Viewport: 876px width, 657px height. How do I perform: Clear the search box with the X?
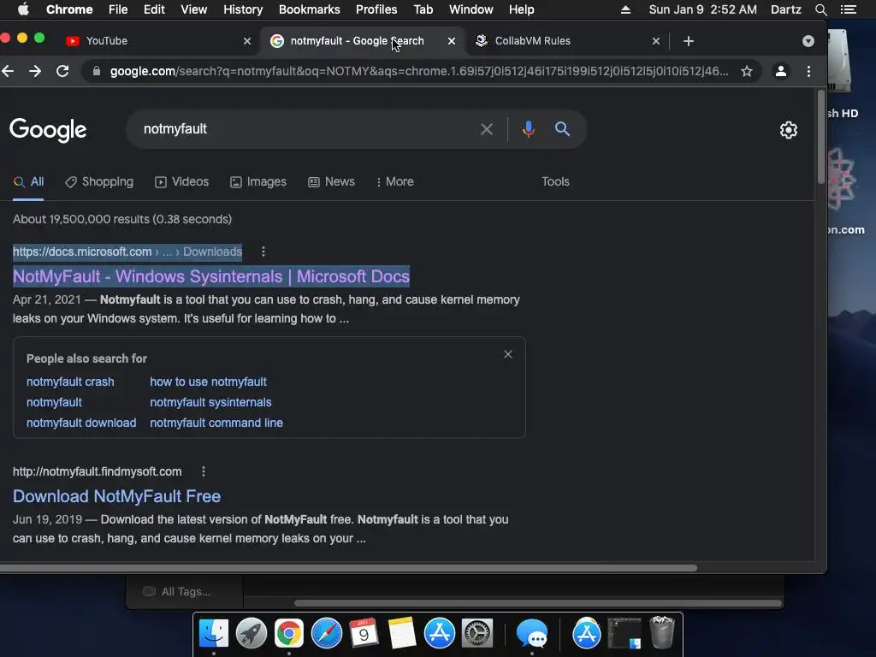[x=487, y=129]
